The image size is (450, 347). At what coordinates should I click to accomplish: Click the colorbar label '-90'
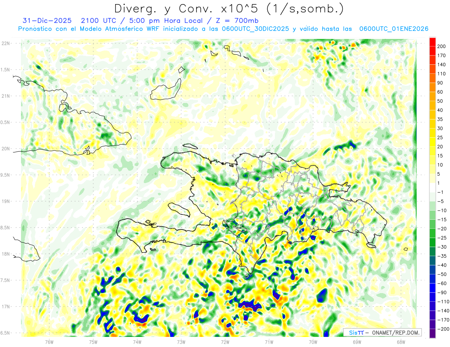[x=442, y=293]
